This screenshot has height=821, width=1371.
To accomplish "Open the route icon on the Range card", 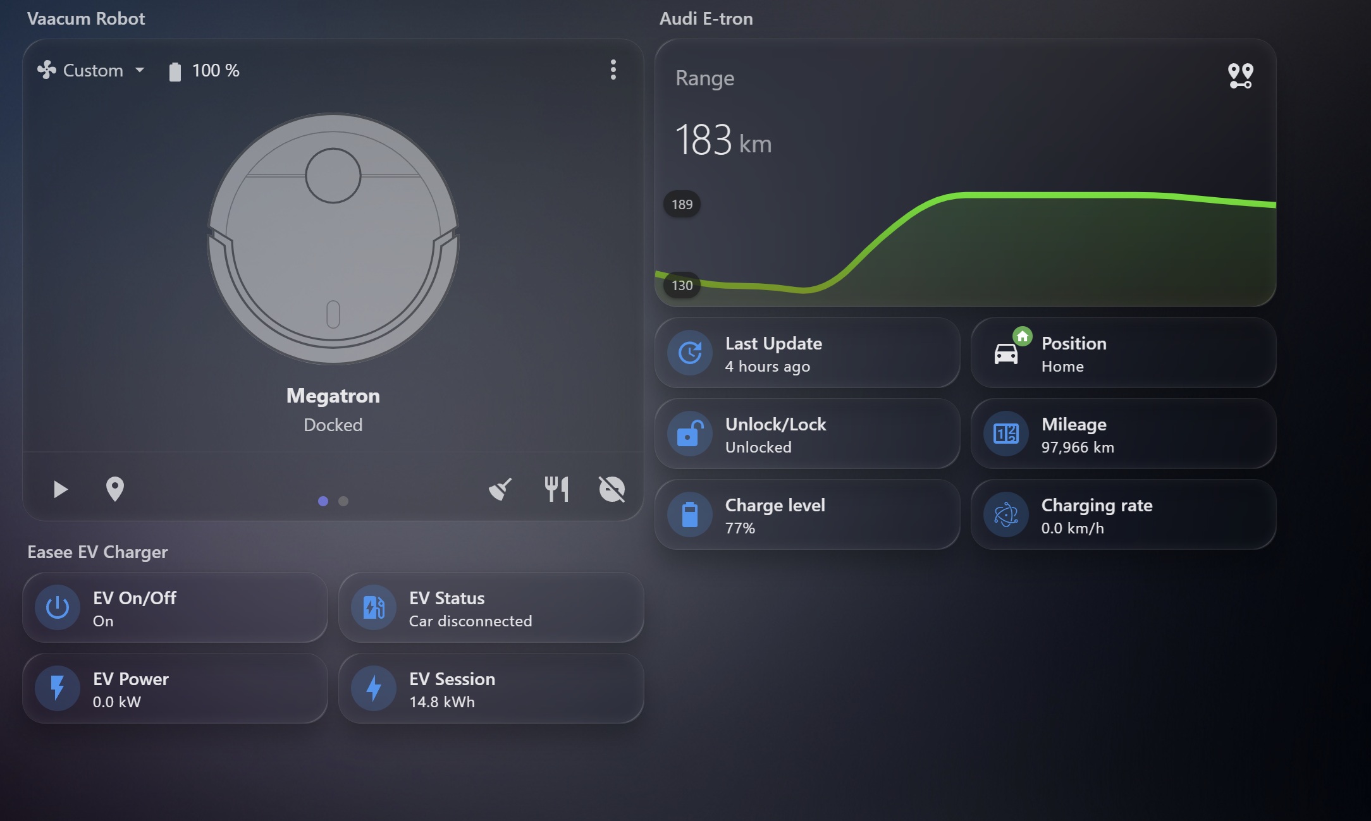I will [x=1240, y=75].
